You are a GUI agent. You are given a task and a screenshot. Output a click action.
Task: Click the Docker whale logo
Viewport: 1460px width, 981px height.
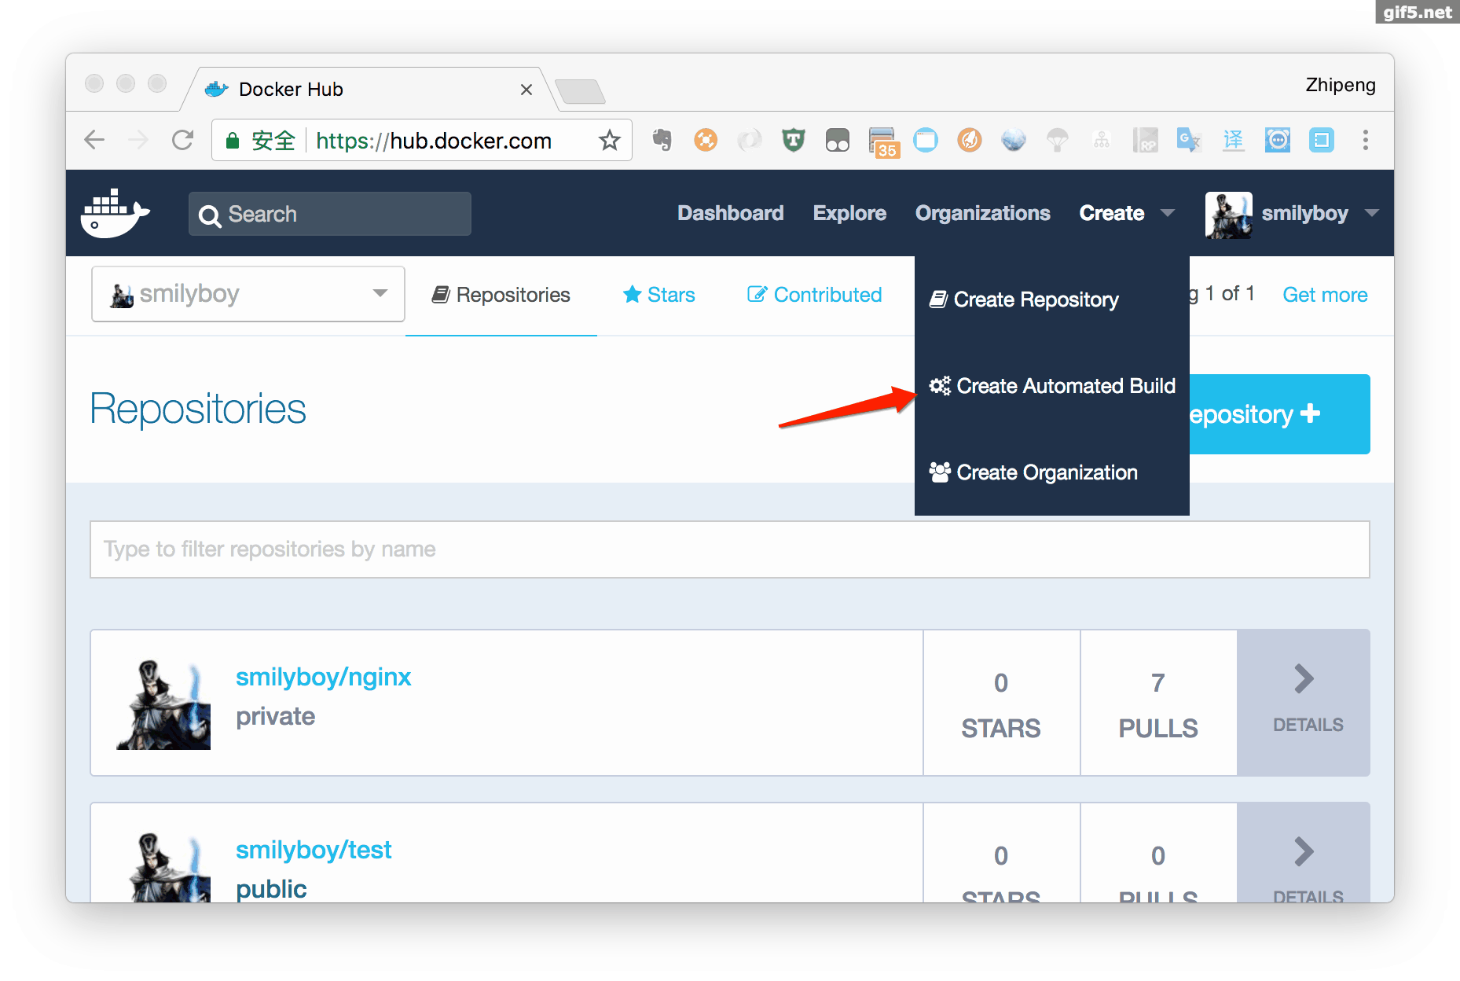116,213
